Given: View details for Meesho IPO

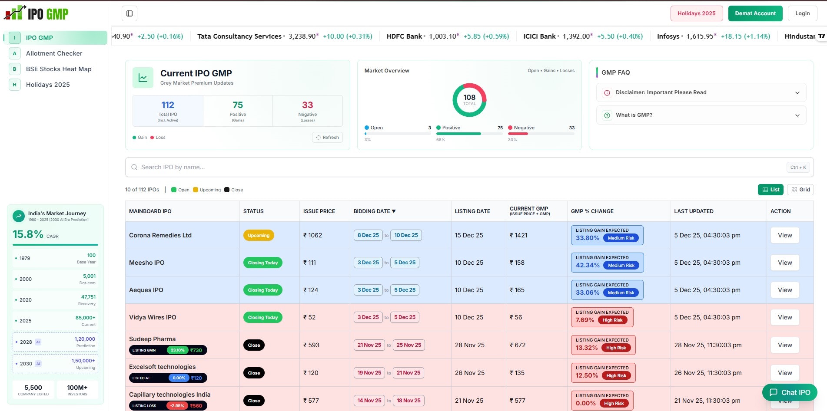Looking at the screenshot, I should click(784, 263).
